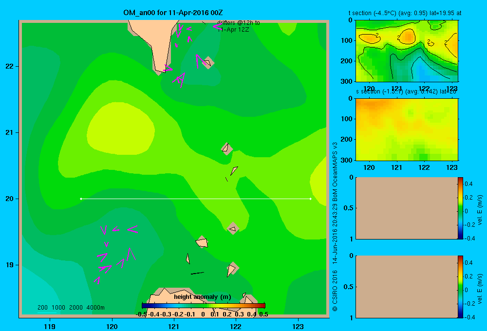Click the "1000" depth contour legend entry

click(58, 308)
